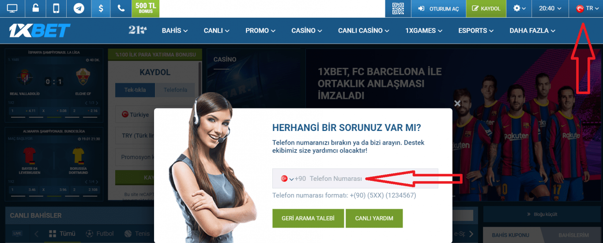The width and height of the screenshot is (603, 243).
Task: Open the 20:40 time zone dropdown
Action: click(x=550, y=8)
